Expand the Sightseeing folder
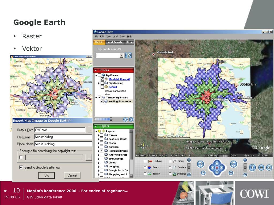The image size is (274, 205). 99,83
